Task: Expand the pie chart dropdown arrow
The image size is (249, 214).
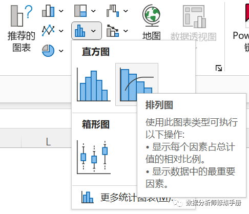Action: (61, 51)
